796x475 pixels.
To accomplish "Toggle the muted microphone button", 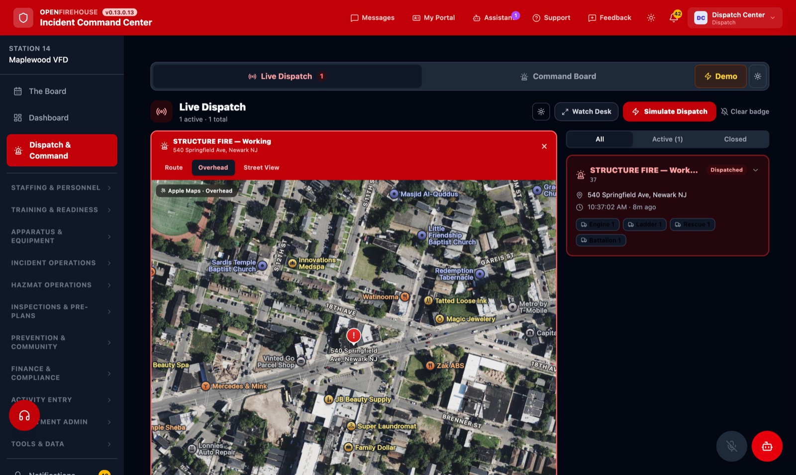I will coord(731,446).
